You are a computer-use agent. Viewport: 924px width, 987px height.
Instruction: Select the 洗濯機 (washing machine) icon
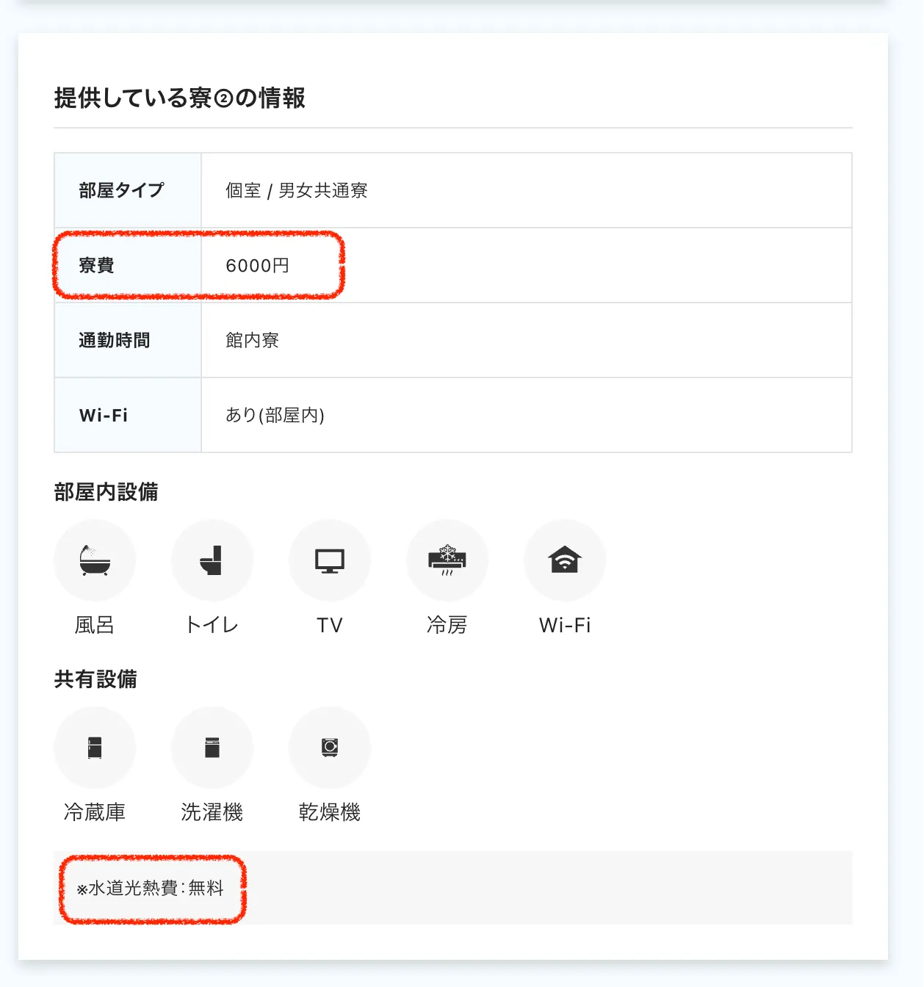(212, 747)
